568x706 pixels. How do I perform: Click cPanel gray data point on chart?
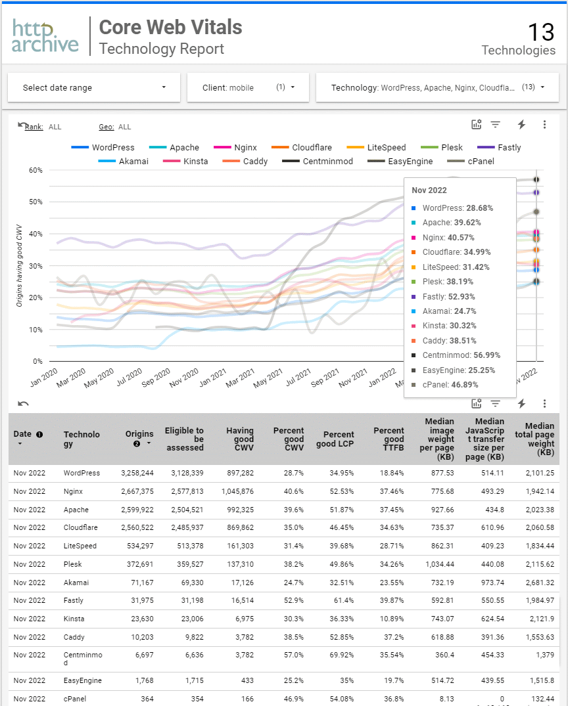tap(536, 211)
